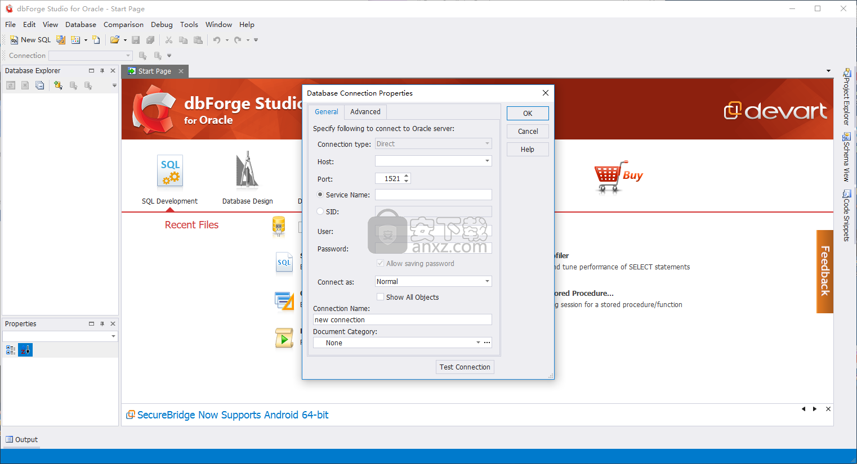This screenshot has width=857, height=464.
Task: Decrease the Port number stepper
Action: tap(407, 181)
